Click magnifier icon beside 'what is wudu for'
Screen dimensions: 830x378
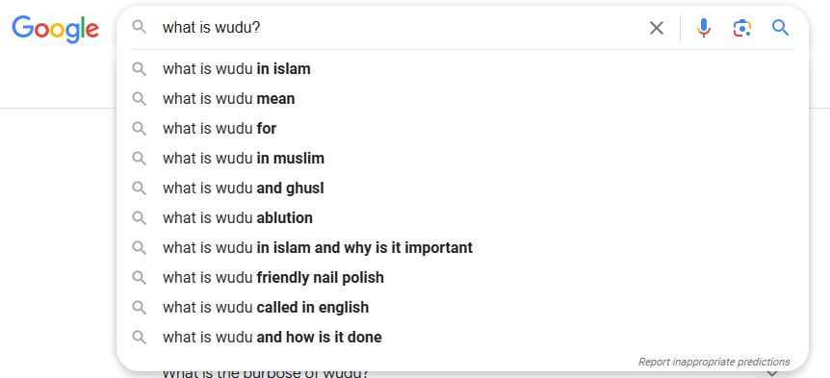(140, 129)
